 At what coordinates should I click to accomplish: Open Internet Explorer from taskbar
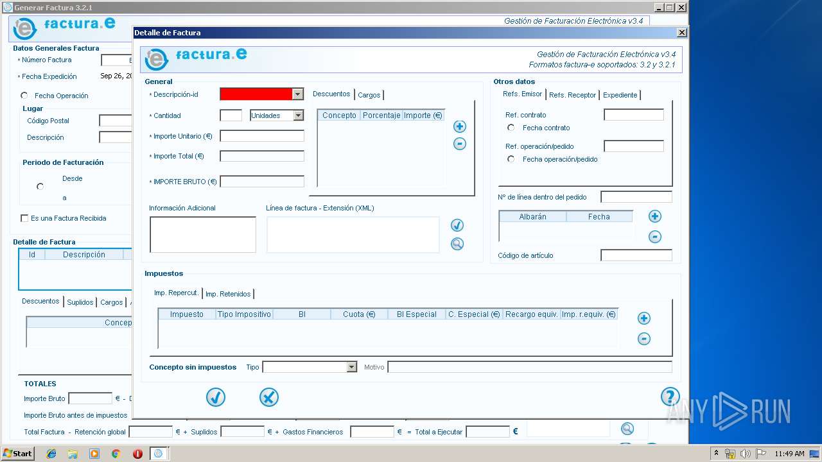coord(51,454)
